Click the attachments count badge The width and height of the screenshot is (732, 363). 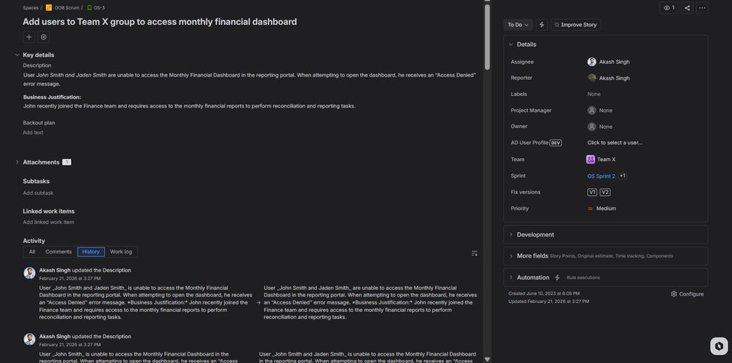click(67, 162)
